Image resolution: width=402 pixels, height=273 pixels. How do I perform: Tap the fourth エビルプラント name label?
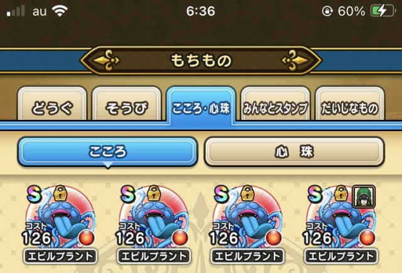tap(340, 256)
